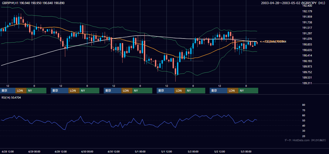Image resolution: width=329 pixels, height=154 pixels.
Task: Click the 5/1 00:00 time axis label
Action: 140,151
